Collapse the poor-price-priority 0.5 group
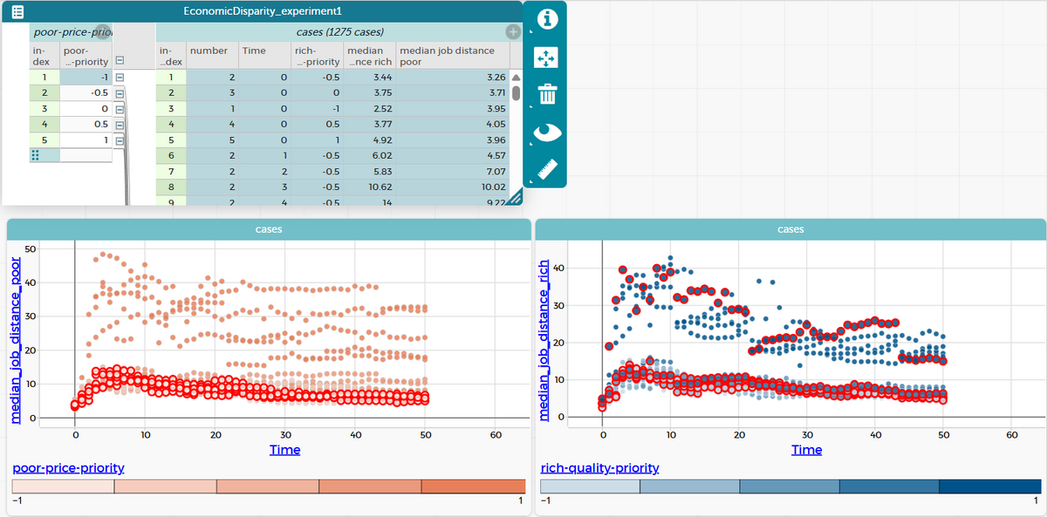This screenshot has width=1047, height=517. tap(120, 124)
